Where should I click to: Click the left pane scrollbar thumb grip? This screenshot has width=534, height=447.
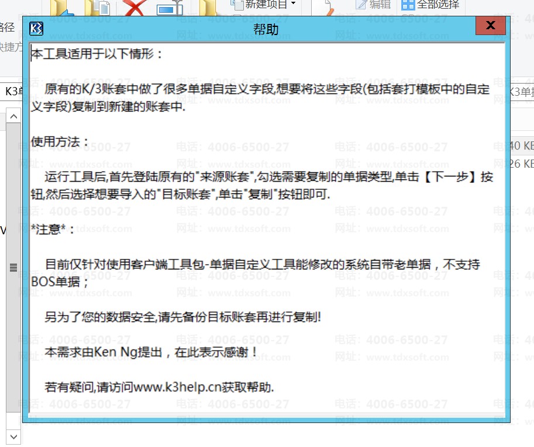pyautogui.click(x=13, y=268)
